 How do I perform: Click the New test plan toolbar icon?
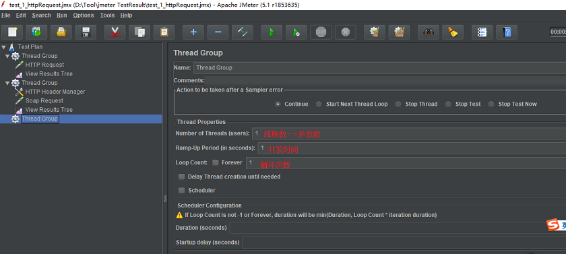(x=13, y=32)
